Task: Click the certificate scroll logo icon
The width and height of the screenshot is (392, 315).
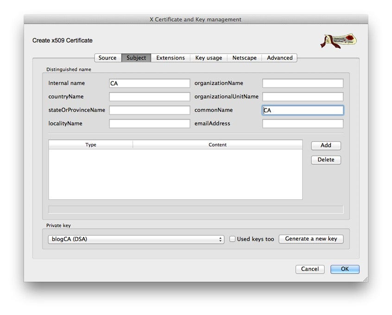Action: (338, 41)
